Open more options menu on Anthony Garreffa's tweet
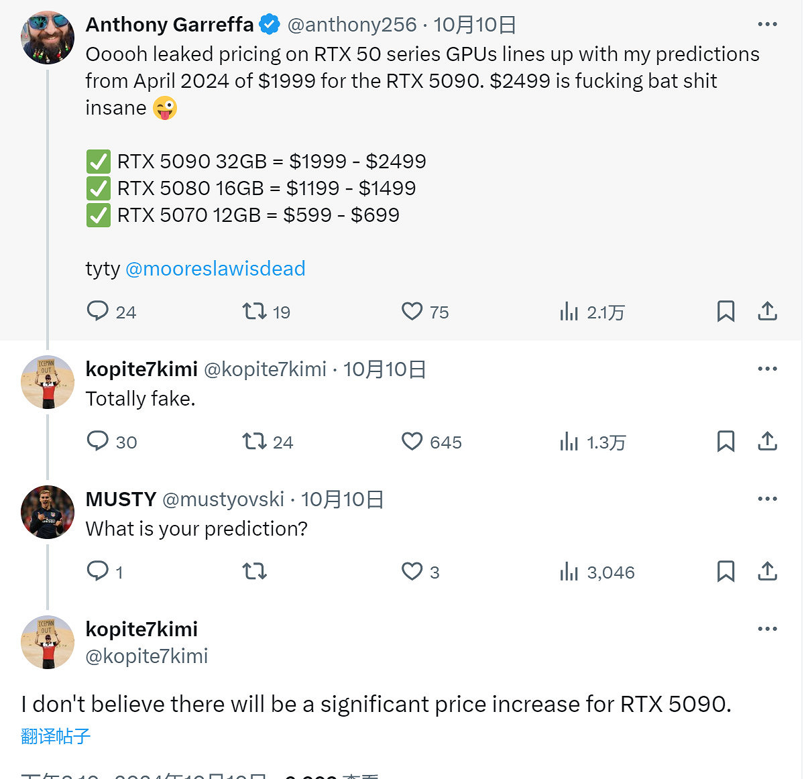This screenshot has height=779, width=810. pyautogui.click(x=767, y=24)
